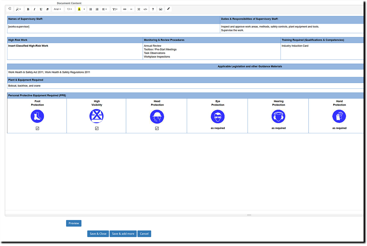
Task: Remove font style with the eraser icon
Action: (47, 9)
